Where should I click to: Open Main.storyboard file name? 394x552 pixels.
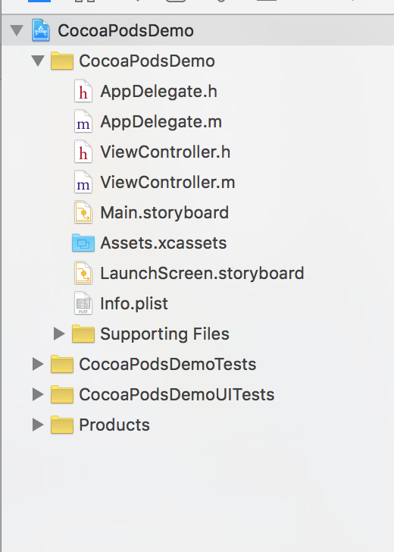pos(164,212)
